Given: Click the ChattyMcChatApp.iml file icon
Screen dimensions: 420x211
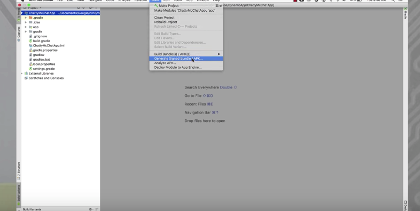Looking at the screenshot, I should coord(30,45).
